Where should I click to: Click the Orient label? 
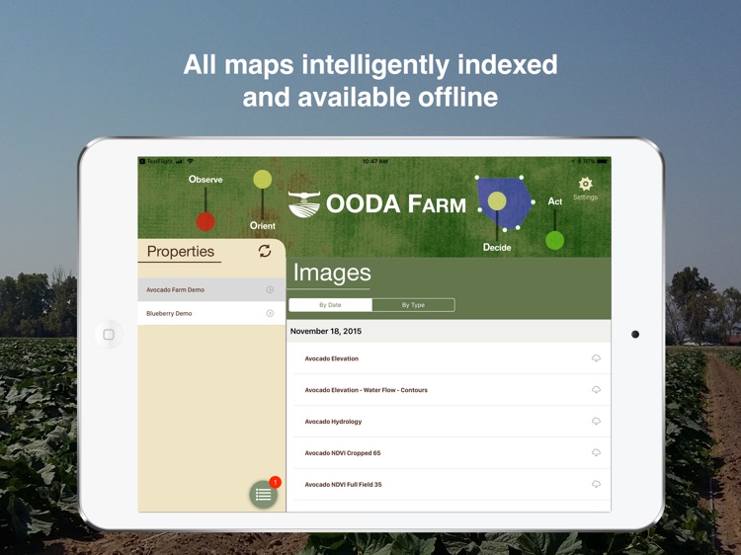click(262, 226)
